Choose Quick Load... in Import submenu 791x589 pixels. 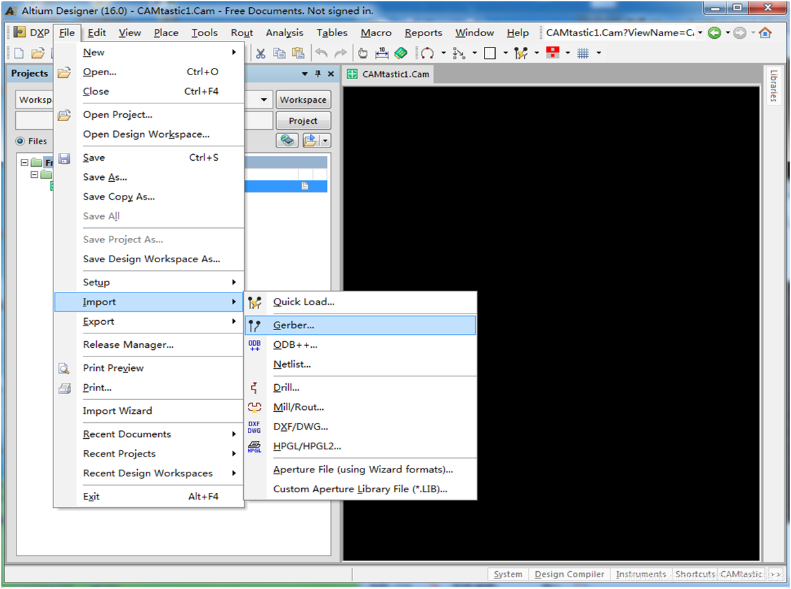360,302
